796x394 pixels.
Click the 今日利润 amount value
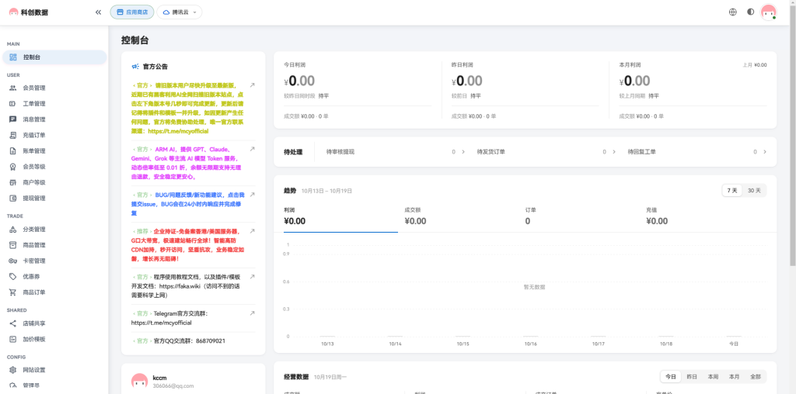click(299, 81)
